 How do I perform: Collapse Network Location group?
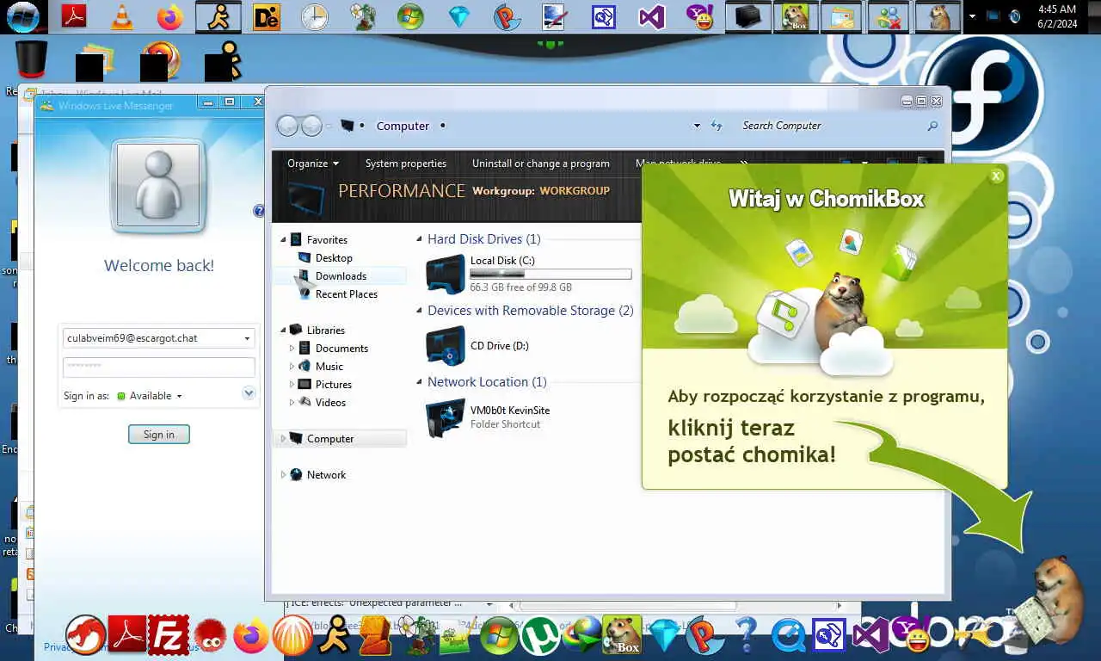tap(419, 382)
